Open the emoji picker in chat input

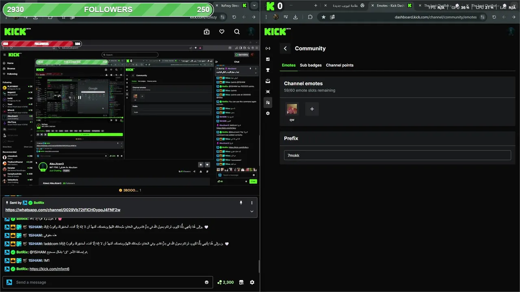coord(207,282)
